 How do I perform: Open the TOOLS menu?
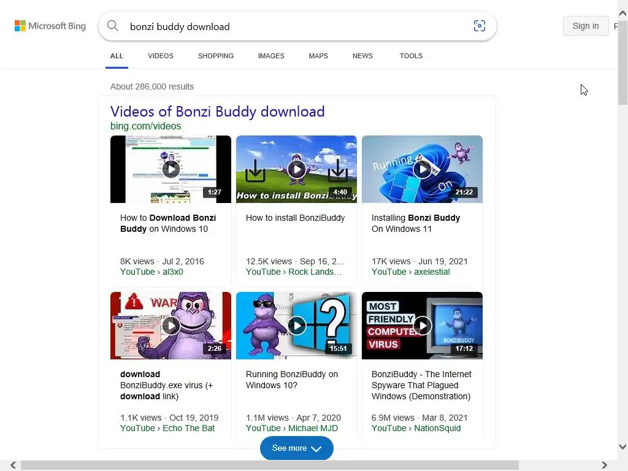pyautogui.click(x=411, y=56)
